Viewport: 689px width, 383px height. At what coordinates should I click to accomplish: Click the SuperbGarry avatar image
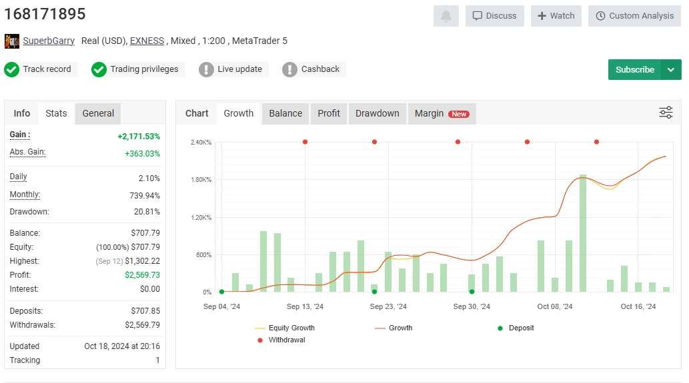coord(12,41)
